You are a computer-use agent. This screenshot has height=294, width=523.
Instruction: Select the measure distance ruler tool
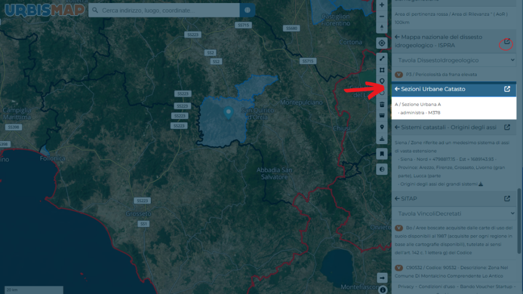point(382,58)
